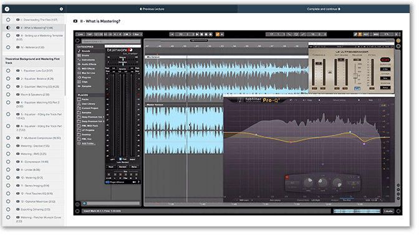
Task: Open course settings gear icon
Action: pos(61,9)
